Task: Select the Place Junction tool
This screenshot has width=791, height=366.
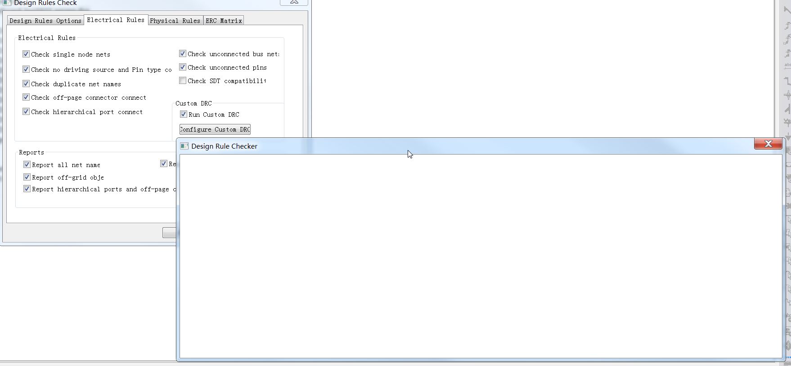Action: coord(787,95)
